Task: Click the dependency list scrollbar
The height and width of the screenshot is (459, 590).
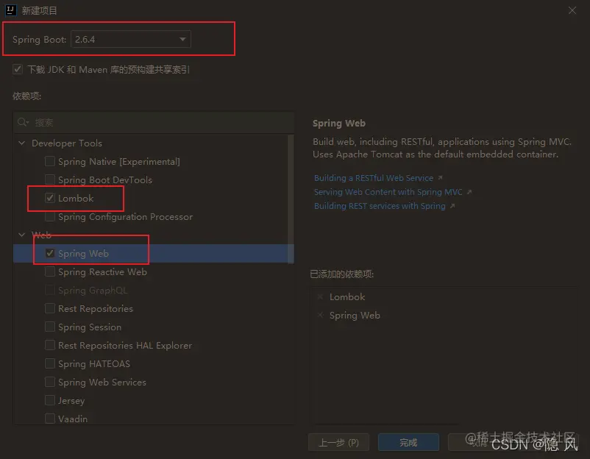Action: pyautogui.click(x=291, y=199)
